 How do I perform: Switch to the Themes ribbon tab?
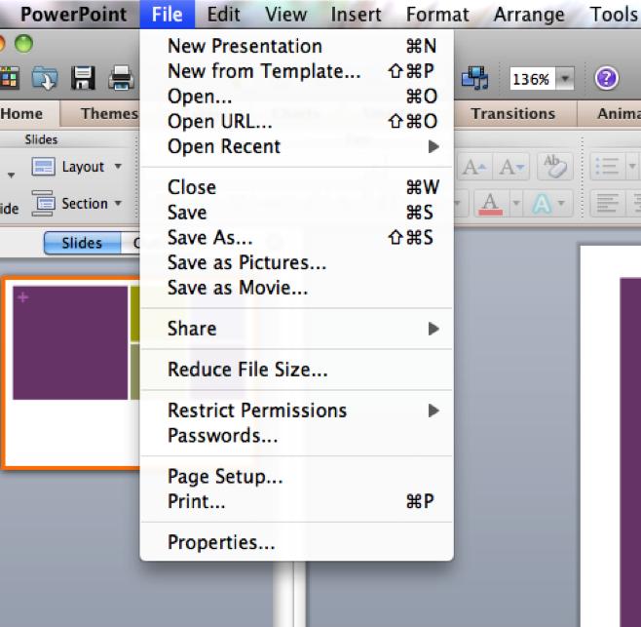[108, 113]
